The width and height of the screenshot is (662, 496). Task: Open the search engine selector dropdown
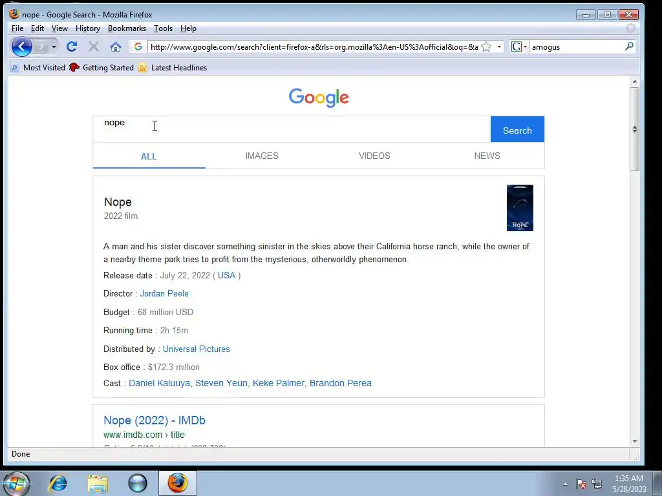coord(519,46)
